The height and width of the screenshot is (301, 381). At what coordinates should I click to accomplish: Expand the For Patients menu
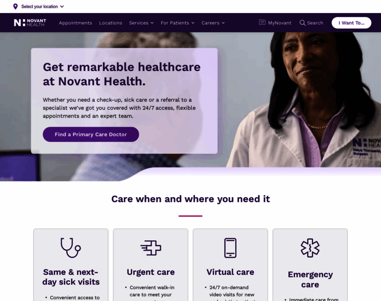[x=177, y=23]
